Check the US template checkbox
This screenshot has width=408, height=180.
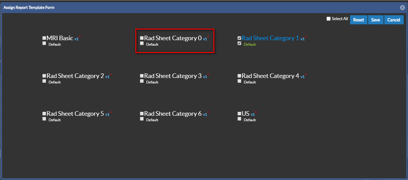[x=239, y=114]
